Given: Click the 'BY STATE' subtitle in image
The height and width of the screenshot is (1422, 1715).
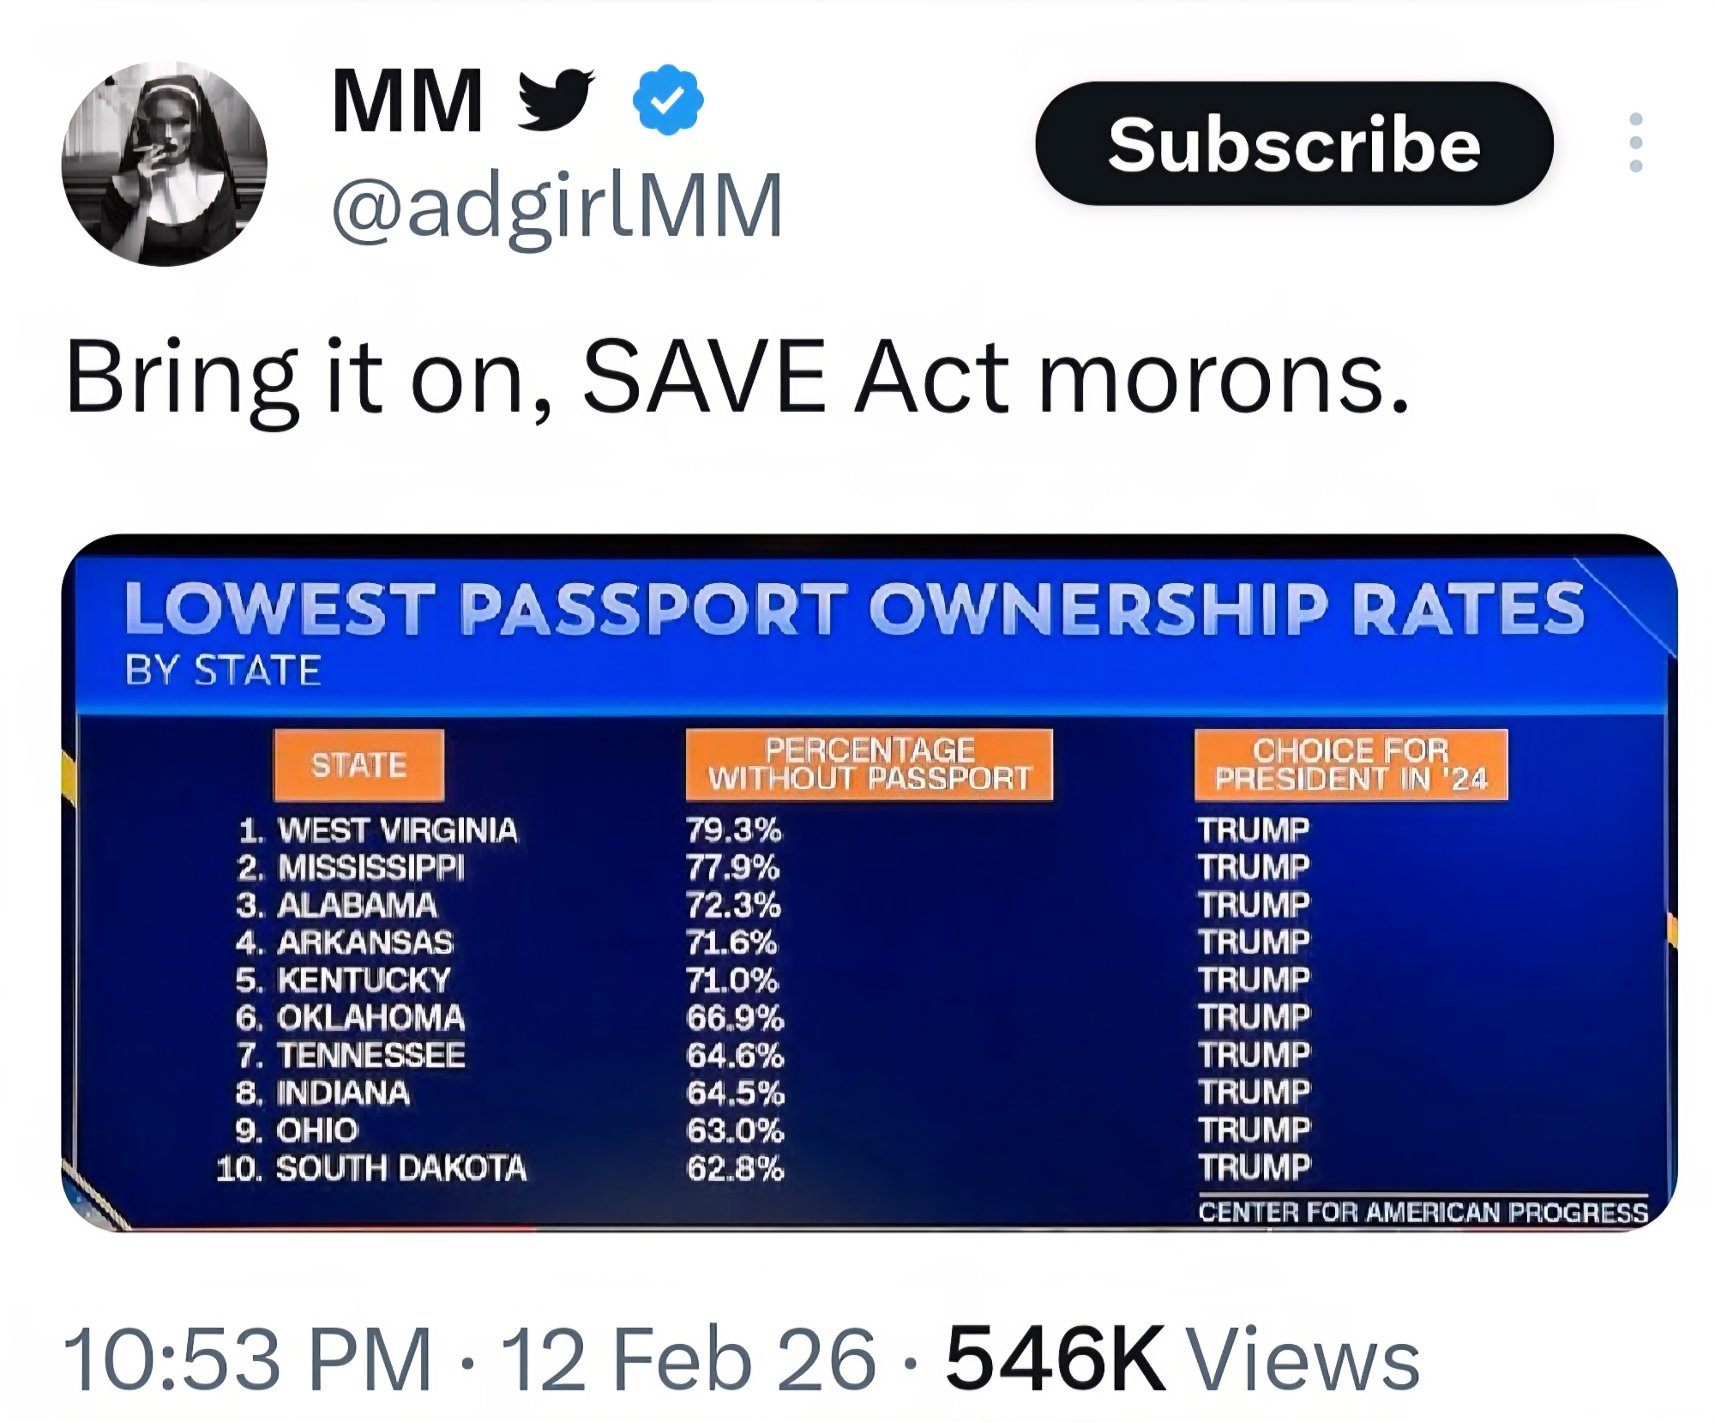Looking at the screenshot, I should click(223, 670).
